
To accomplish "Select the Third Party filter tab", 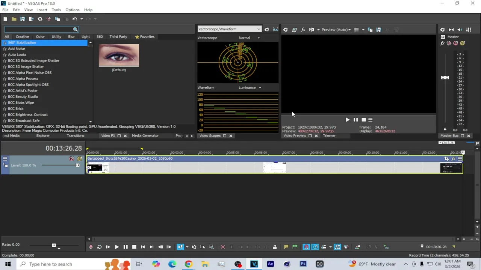I will click(x=118, y=37).
